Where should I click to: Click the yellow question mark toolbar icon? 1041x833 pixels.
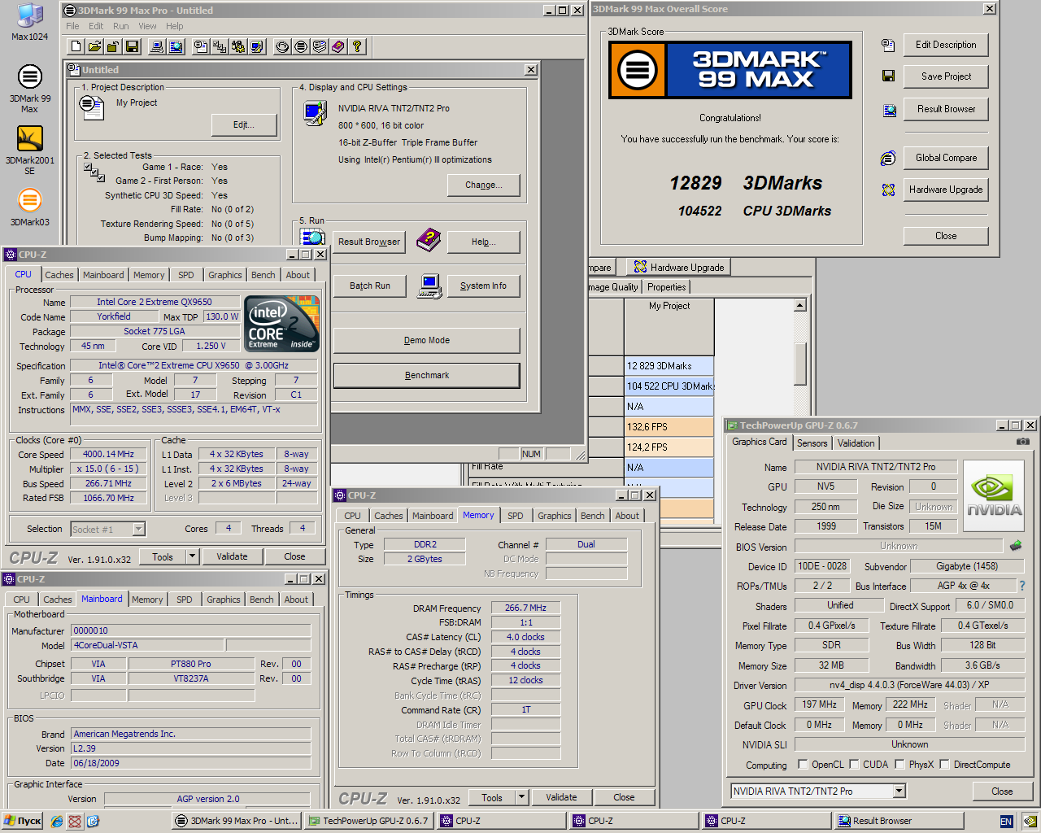(356, 46)
